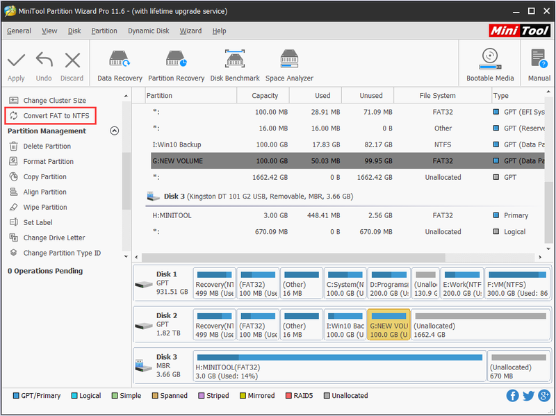Choose Change Drive Letter

click(47, 238)
